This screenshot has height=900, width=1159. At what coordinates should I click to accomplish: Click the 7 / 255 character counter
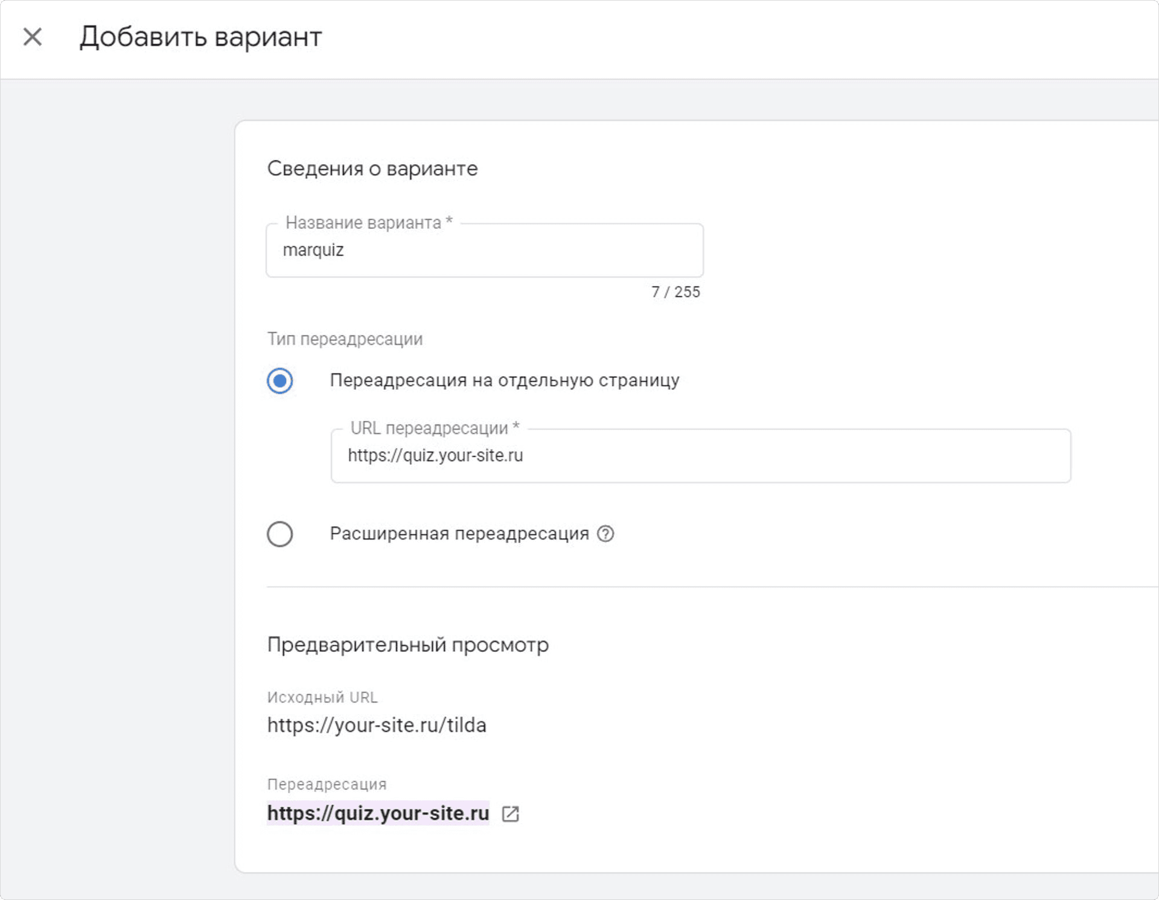675,292
